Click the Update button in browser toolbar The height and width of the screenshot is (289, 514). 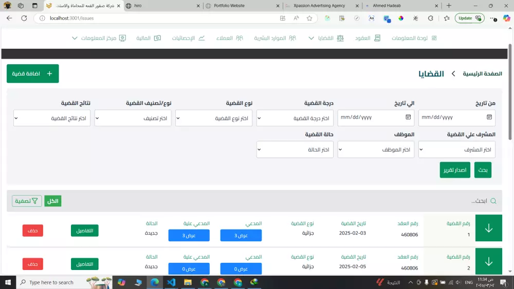469,18
